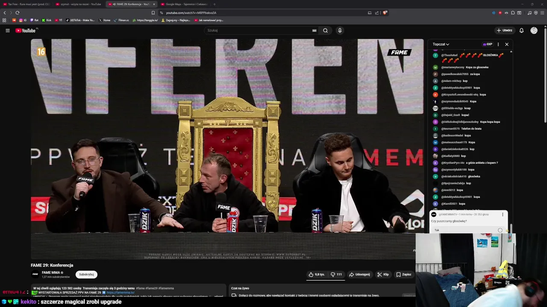
Task: Open the Brave Shields lion icon
Action: pos(385,13)
